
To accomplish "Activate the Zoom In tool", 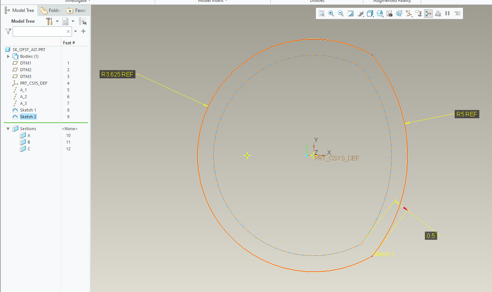I will coord(331,13).
